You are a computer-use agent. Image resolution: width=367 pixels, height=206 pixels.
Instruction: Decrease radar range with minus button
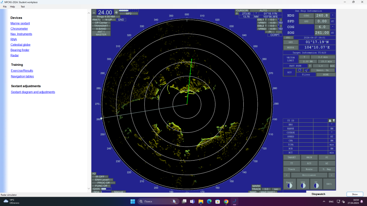pos(94,13)
